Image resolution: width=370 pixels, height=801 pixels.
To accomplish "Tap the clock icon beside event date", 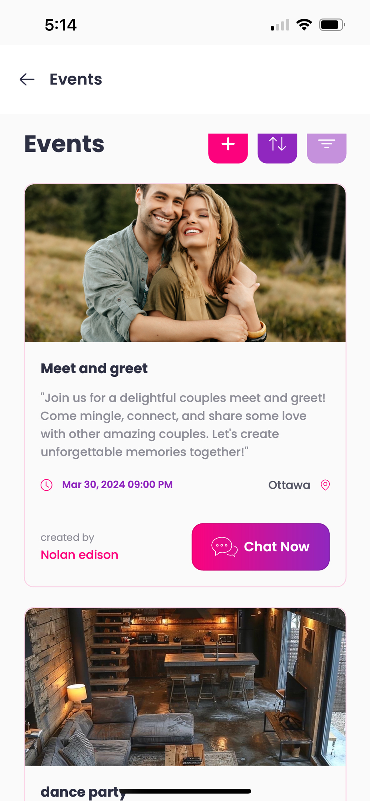I will point(47,485).
